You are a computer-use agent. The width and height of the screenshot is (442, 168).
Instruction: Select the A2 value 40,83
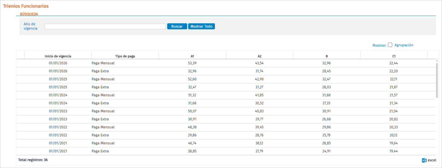pos(259,111)
